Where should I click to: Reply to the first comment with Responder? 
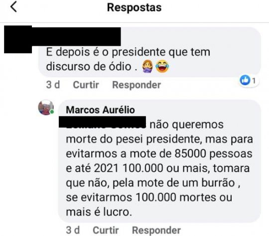[136, 85]
